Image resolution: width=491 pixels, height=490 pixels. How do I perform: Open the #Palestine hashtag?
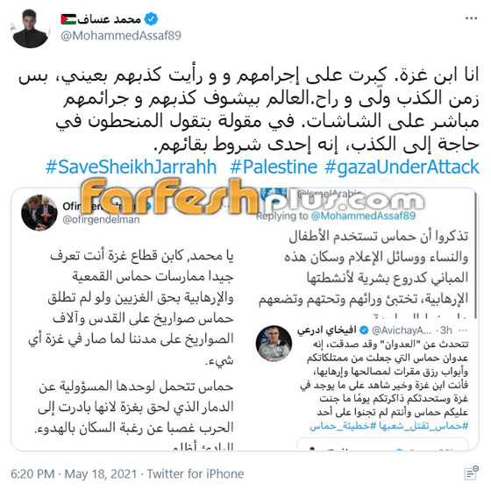(274, 167)
